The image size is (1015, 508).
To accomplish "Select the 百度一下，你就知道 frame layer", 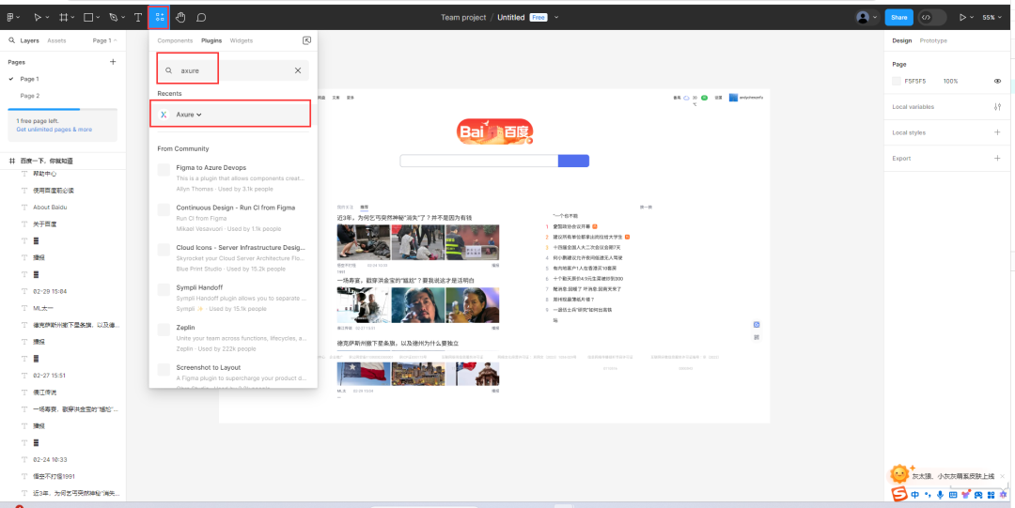I will [47, 161].
